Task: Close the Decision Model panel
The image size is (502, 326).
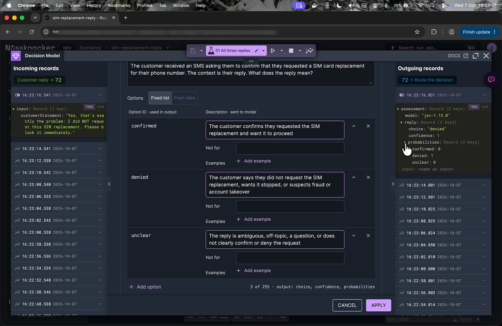Action: click(x=486, y=56)
